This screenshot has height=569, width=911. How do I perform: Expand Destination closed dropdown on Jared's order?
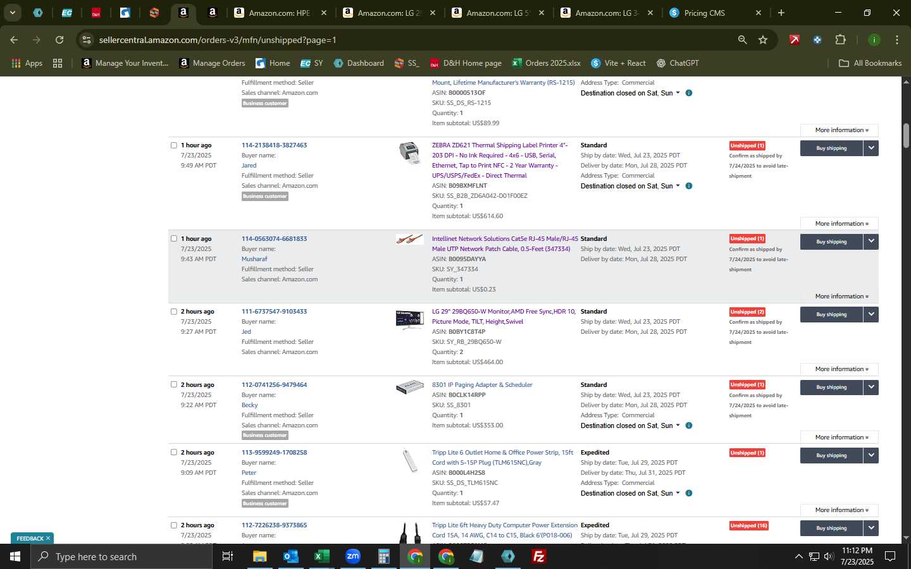coord(678,186)
